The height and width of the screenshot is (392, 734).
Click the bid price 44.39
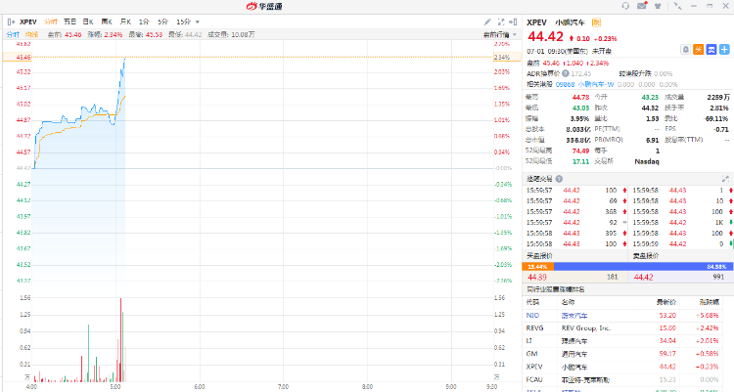click(x=537, y=277)
